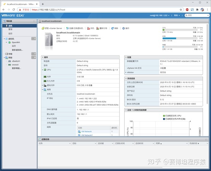Collapse the Networking tree node arrow
Viewport: 211px width, 171px height.
[x=4, y=58]
